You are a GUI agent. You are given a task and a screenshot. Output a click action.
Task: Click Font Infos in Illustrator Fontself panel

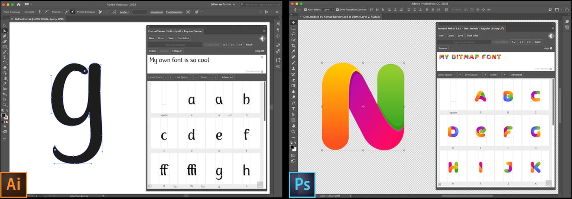183,38
